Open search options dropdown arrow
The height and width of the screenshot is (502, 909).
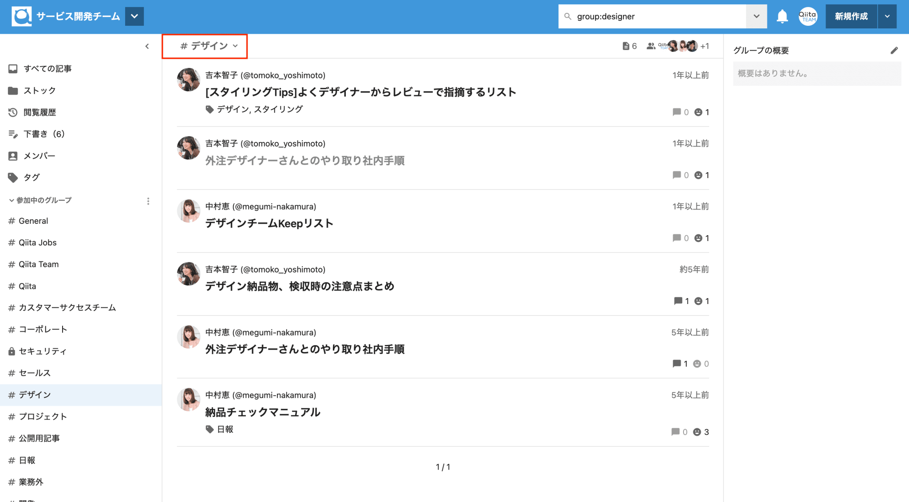tap(756, 16)
